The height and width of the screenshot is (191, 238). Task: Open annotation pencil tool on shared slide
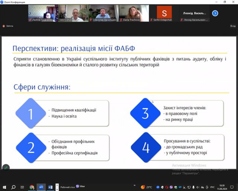[6, 168]
